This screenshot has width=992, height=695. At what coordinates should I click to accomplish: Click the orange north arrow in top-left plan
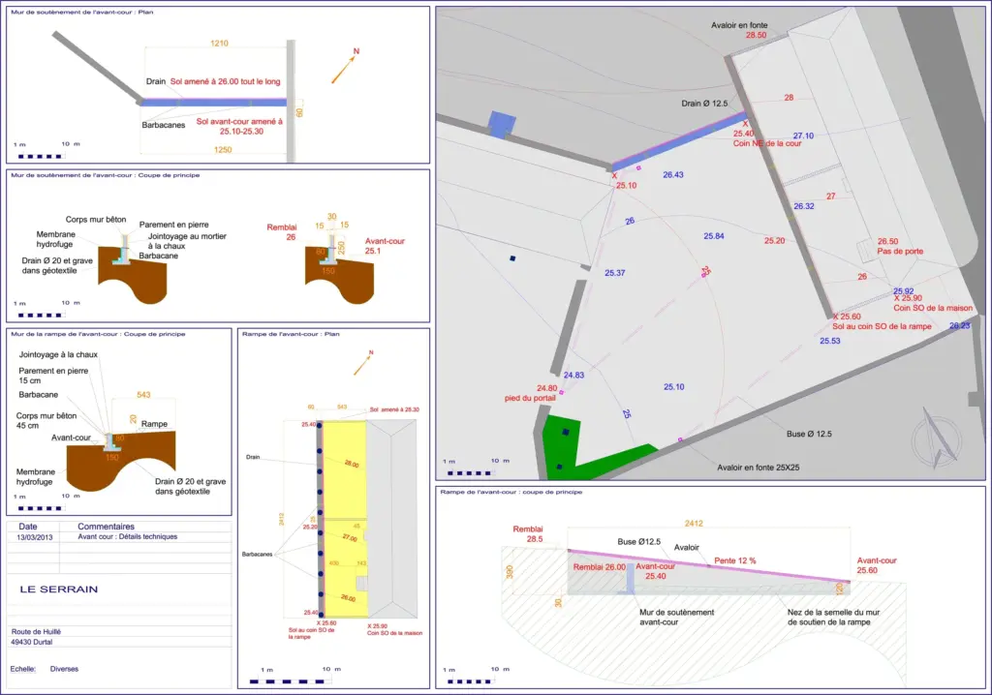pos(345,67)
